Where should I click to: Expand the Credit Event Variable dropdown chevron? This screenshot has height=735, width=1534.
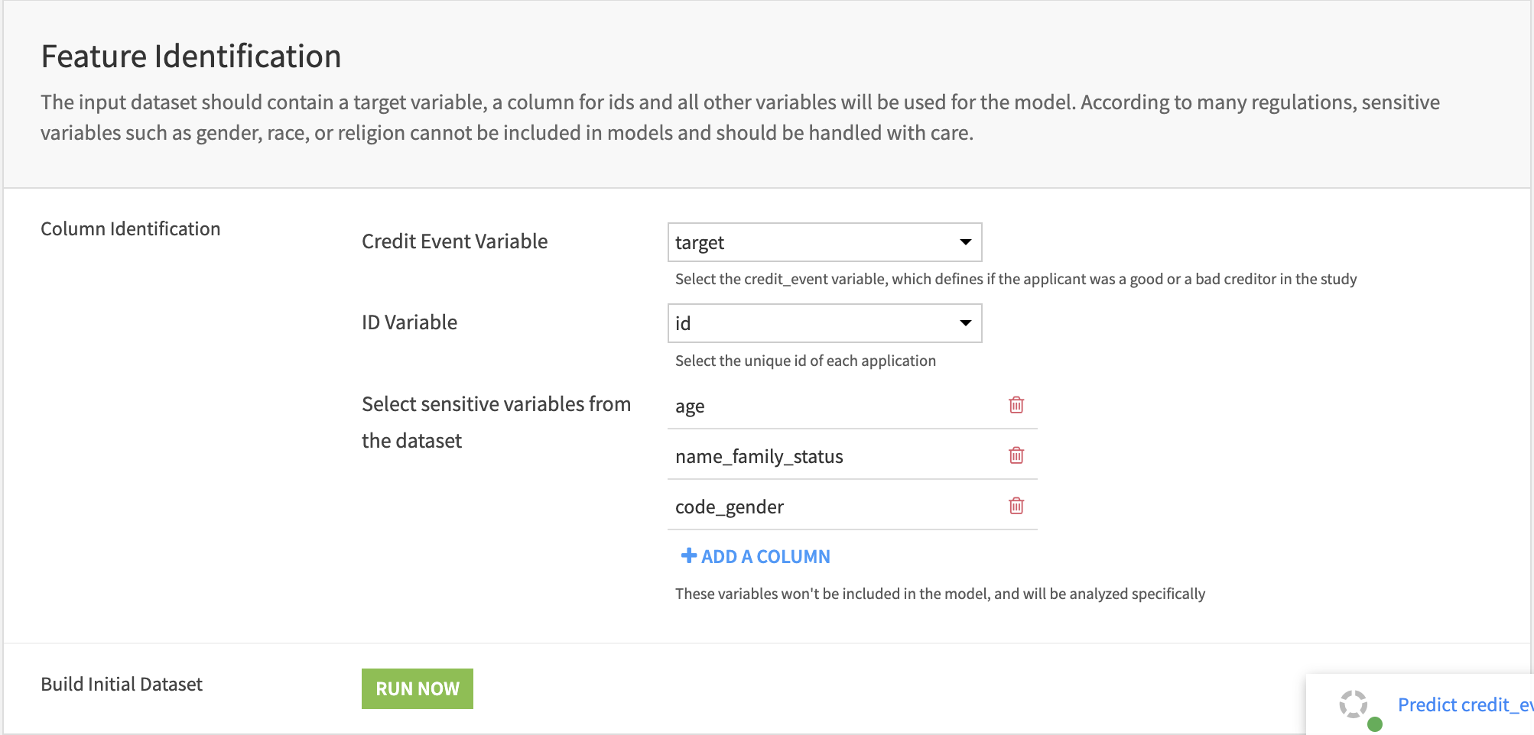(964, 241)
